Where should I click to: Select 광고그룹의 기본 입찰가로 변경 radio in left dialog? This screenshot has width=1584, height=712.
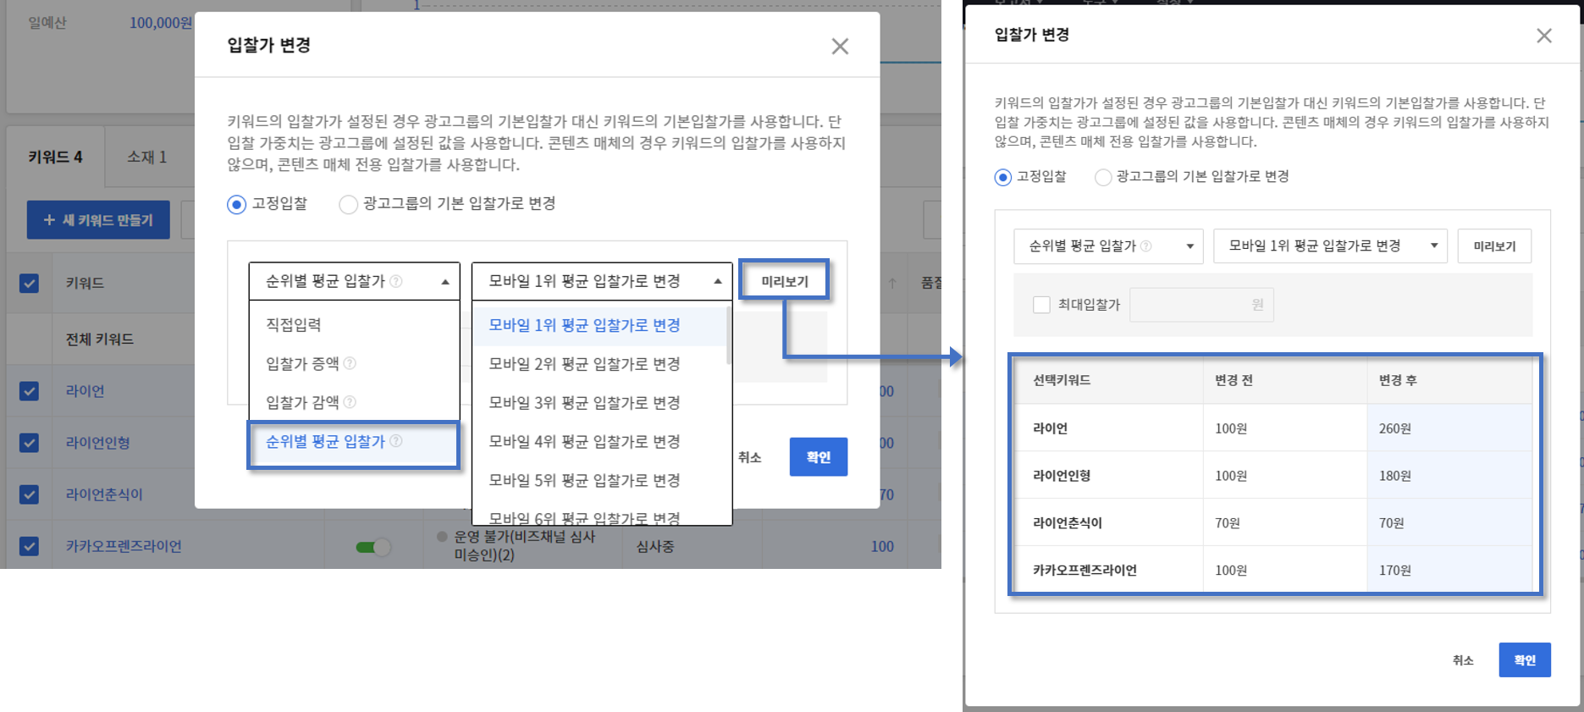pos(348,205)
